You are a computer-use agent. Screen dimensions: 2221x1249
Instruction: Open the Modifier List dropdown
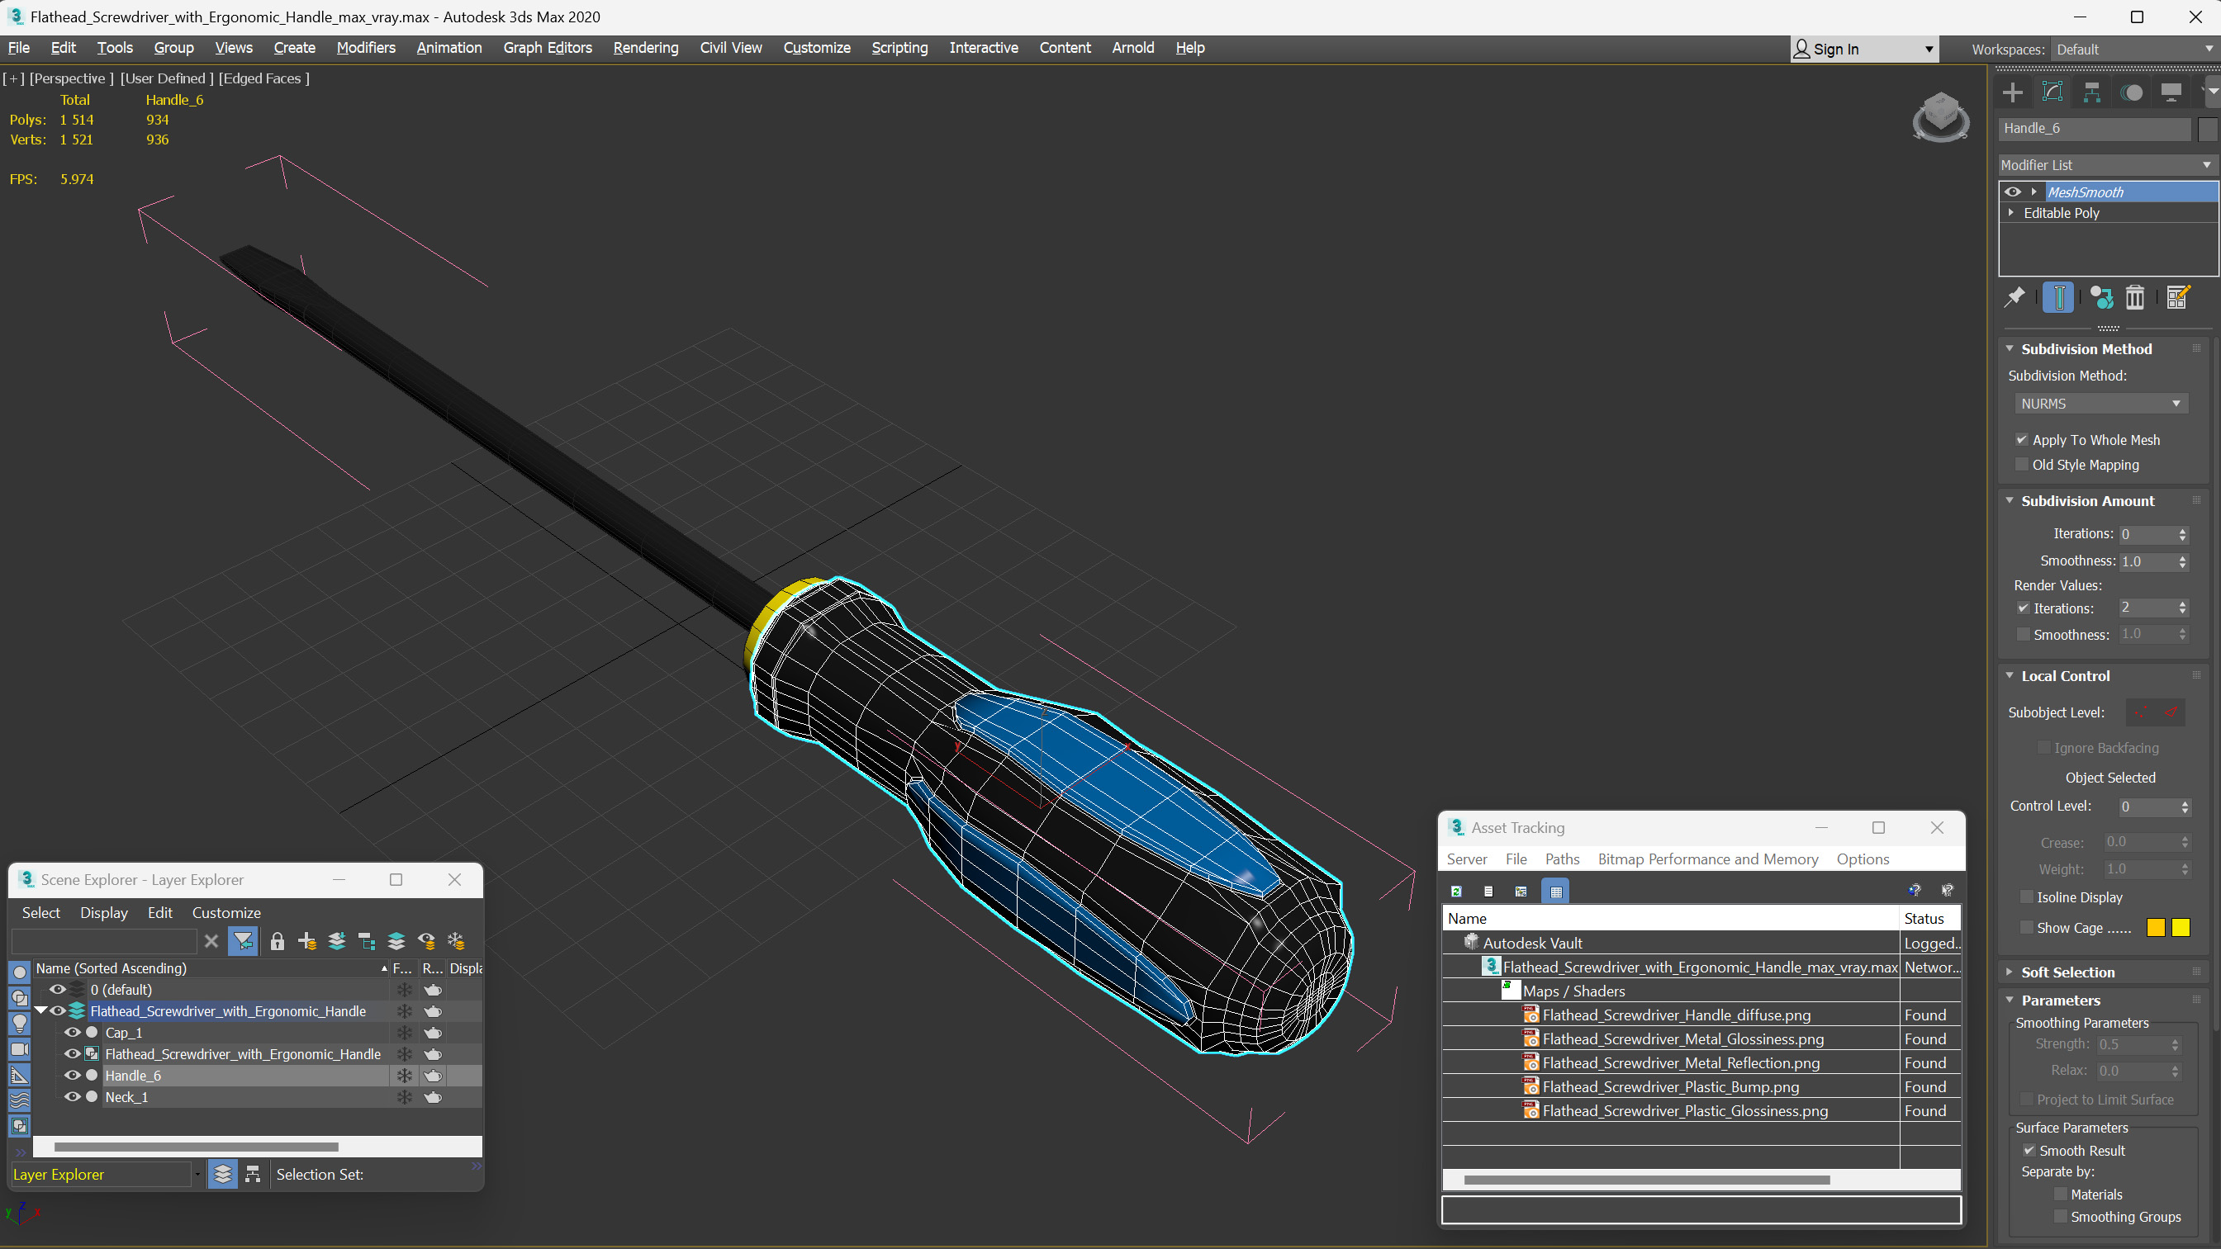[x=2107, y=164]
